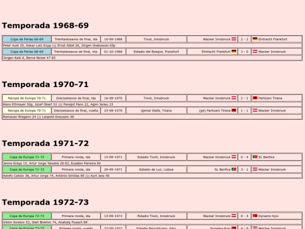Click 'Tivoli, Innsbruck' venue in the 10-09-1968 row
The height and width of the screenshot is (229, 305).
156,39
